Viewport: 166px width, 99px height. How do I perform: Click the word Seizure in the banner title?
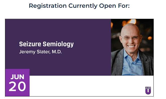pyautogui.click(x=30, y=44)
